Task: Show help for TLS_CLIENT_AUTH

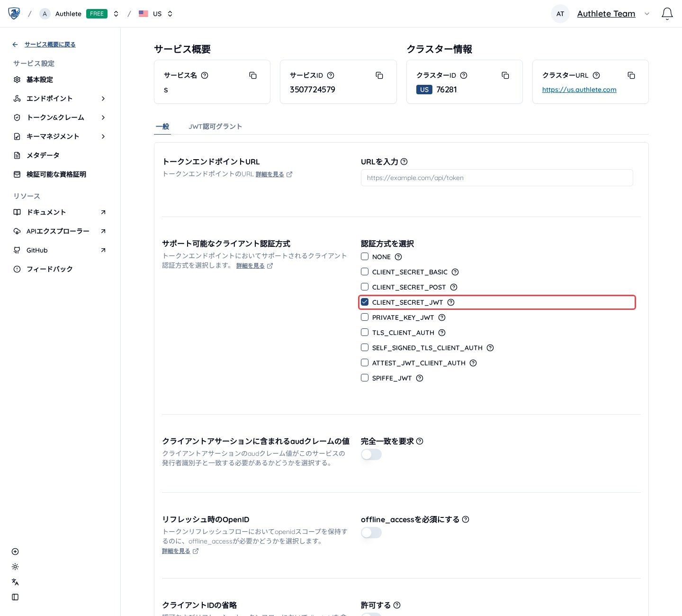Action: click(x=442, y=333)
